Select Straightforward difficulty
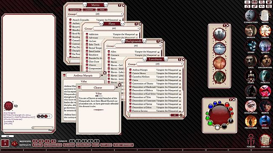Image resolution: width=273 pixels, height=153 pixels. [x=53, y=145]
